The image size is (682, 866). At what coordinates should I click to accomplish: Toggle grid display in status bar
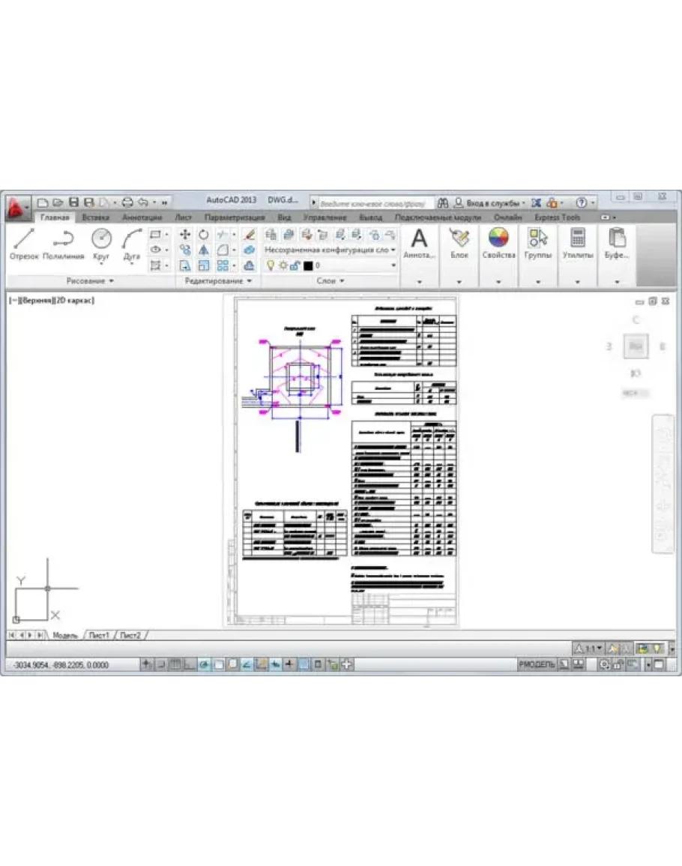pyautogui.click(x=175, y=664)
